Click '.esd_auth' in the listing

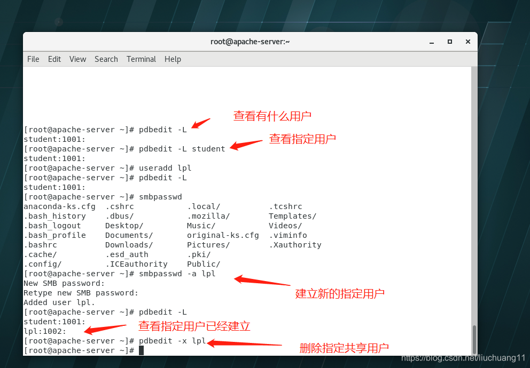pos(127,254)
